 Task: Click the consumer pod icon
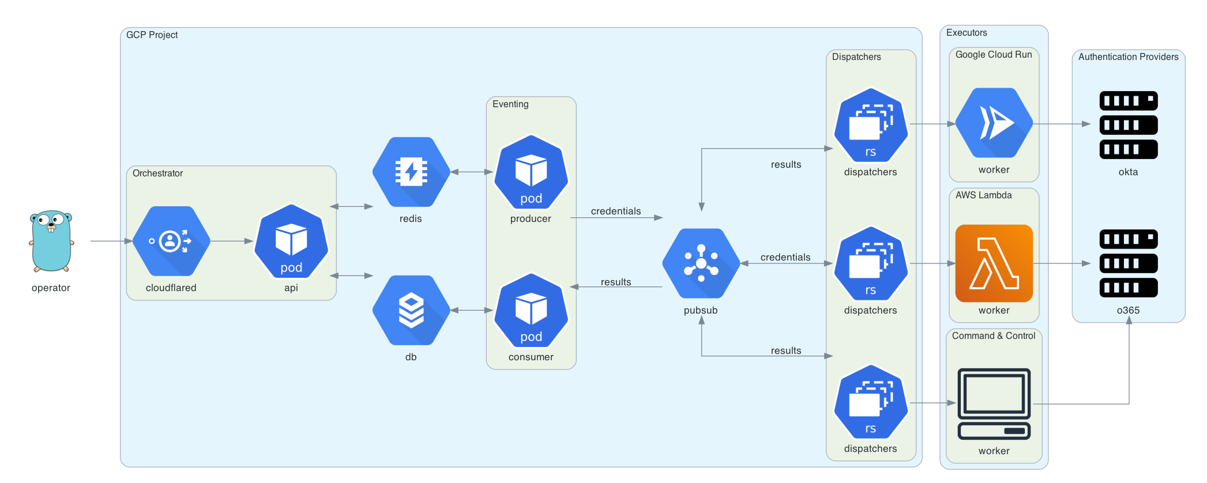[531, 310]
